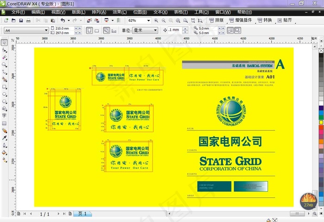
Task: Set page orientation to portrait
Action: pos(89,31)
